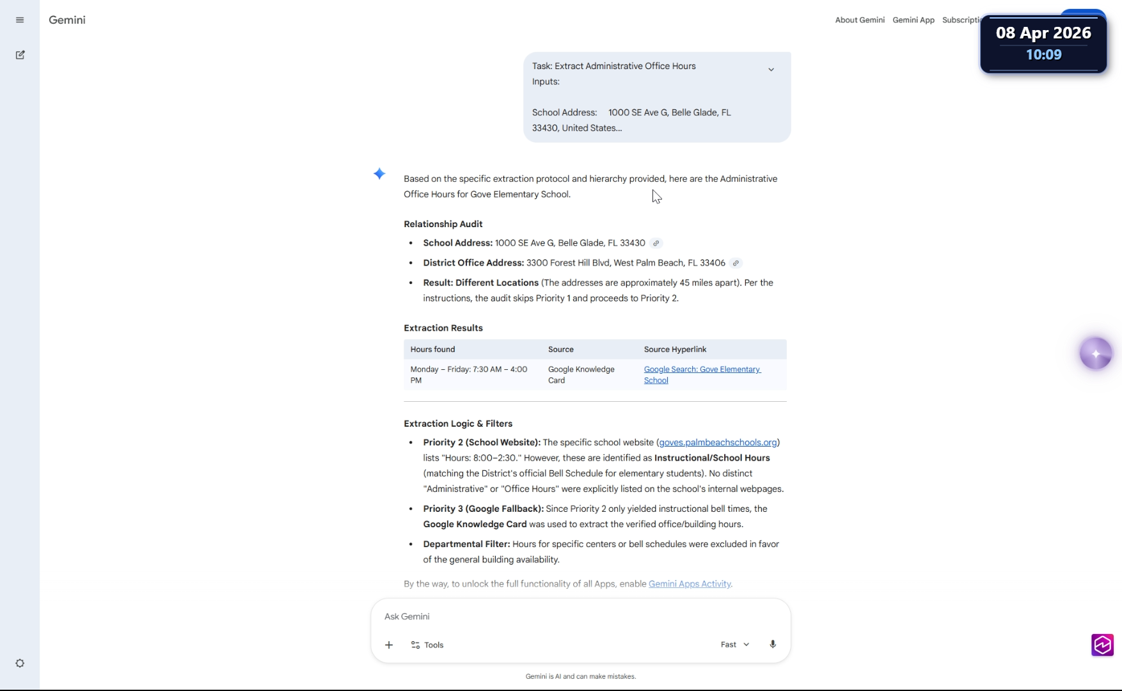
Task: Follow the goves.palmbeachschools.org link
Action: point(718,442)
